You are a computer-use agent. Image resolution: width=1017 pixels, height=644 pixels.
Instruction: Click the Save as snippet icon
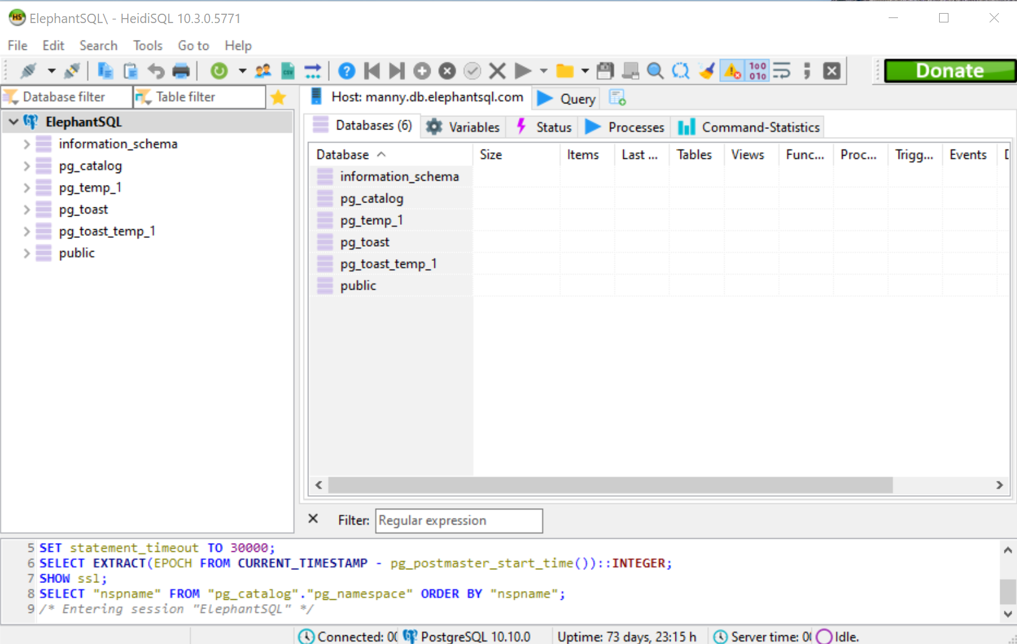631,71
